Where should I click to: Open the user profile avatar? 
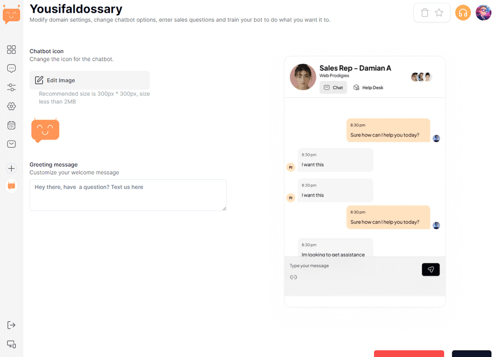tap(483, 13)
